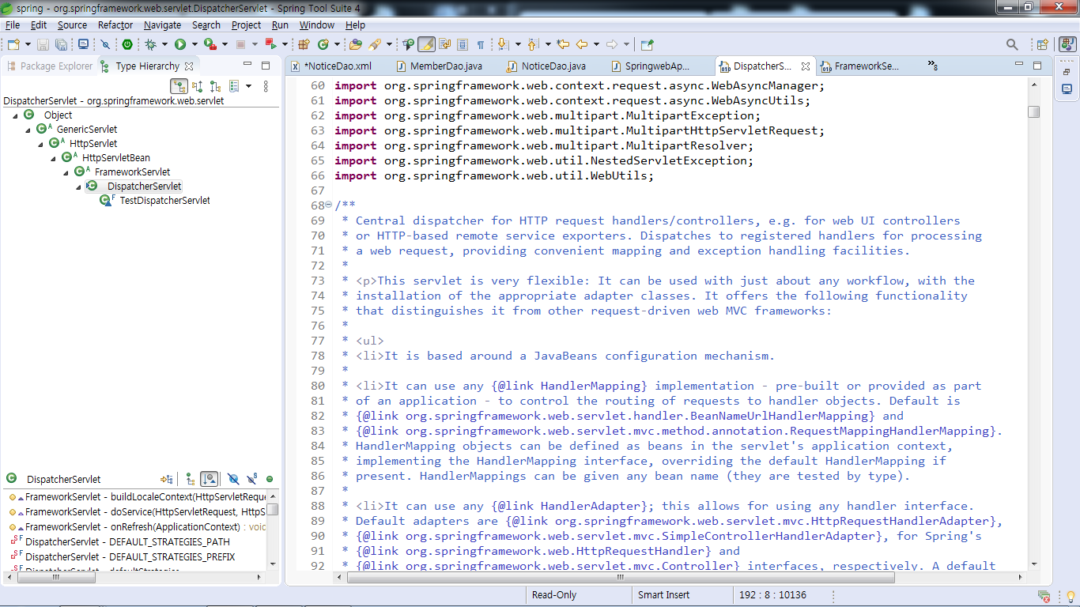
Task: Collapse the HttpServlet tree node
Action: point(41,144)
